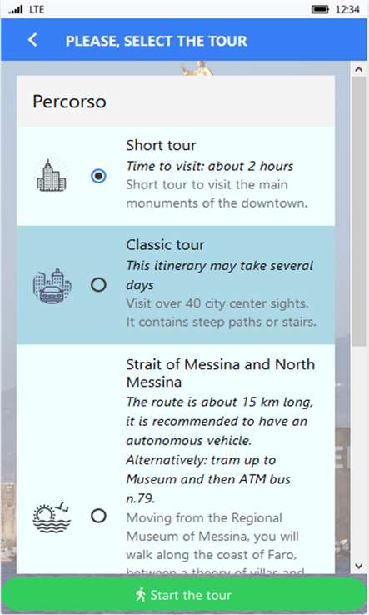Click the LTE signal strength icon
This screenshot has width=369, height=615.
pos(16,9)
